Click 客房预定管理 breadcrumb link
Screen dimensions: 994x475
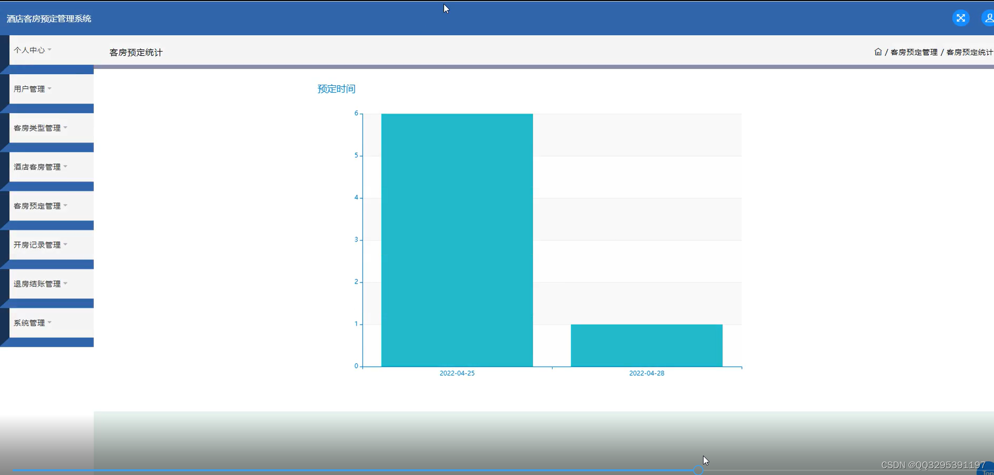click(x=914, y=52)
